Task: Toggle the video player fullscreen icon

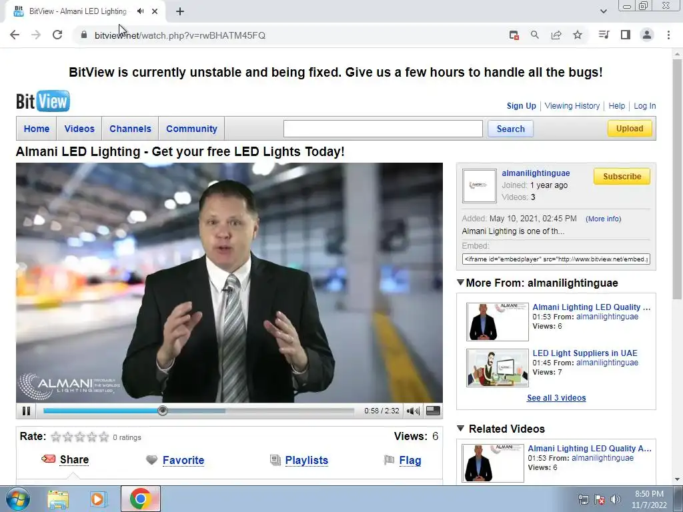Action: coord(432,411)
